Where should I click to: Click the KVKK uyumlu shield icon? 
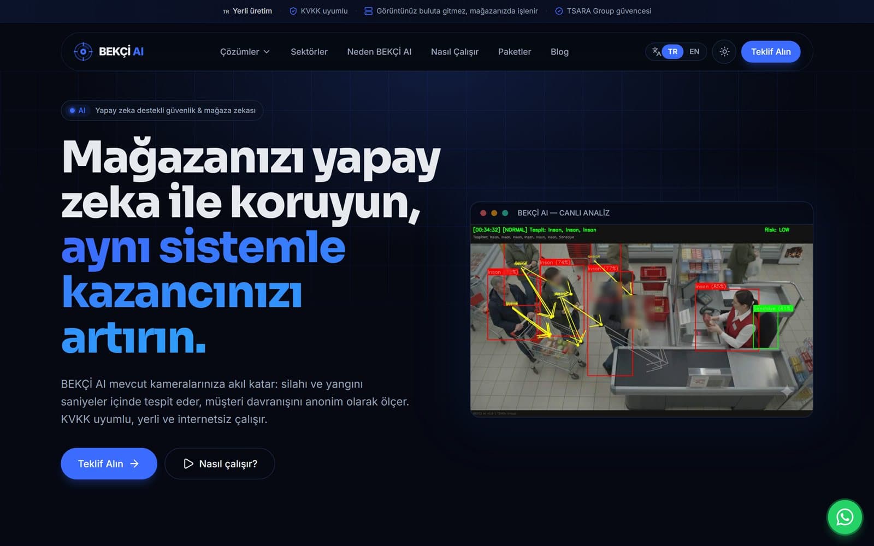coord(293,11)
